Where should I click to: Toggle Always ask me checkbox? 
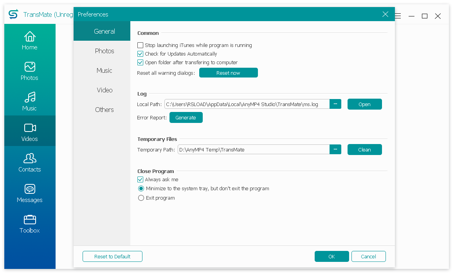(140, 180)
